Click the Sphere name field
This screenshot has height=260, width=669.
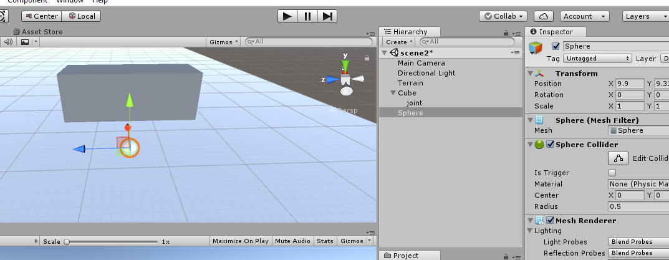[x=615, y=46]
